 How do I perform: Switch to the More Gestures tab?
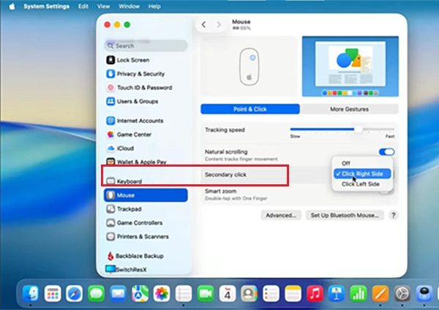click(x=349, y=109)
